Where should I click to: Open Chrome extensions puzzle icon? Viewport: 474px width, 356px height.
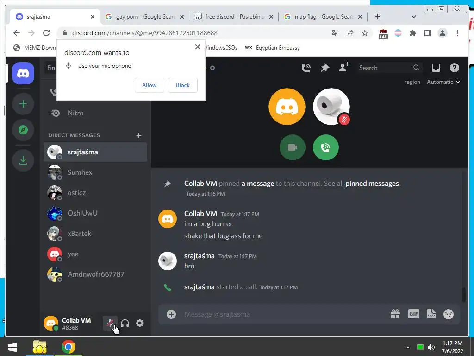[412, 33]
